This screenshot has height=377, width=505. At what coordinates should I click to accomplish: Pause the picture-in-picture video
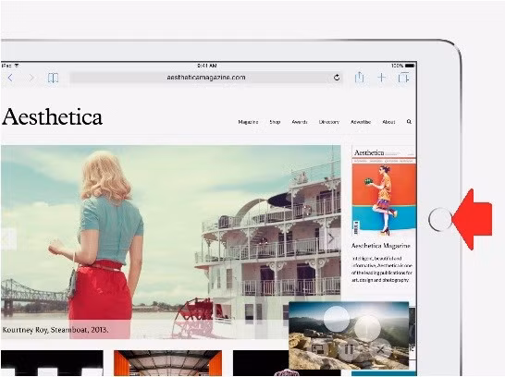tap(349, 349)
